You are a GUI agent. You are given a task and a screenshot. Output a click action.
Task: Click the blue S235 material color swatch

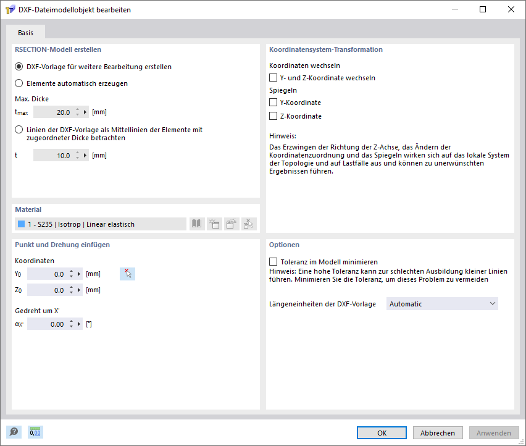[21, 224]
